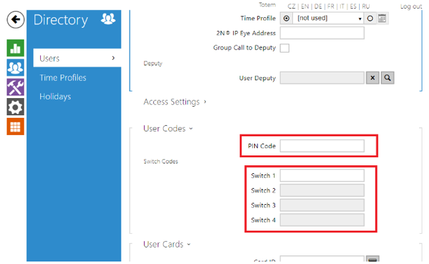Click the PIN Code input field
This screenshot has height=264, width=429.
click(322, 145)
